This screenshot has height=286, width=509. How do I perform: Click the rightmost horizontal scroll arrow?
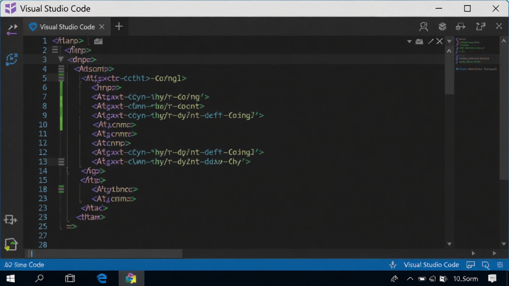click(x=495, y=253)
